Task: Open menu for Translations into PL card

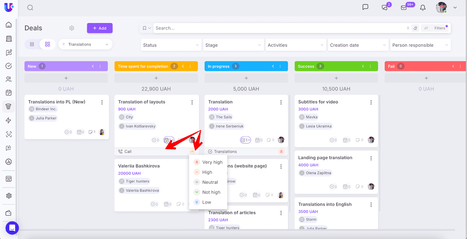Action: [x=102, y=102]
